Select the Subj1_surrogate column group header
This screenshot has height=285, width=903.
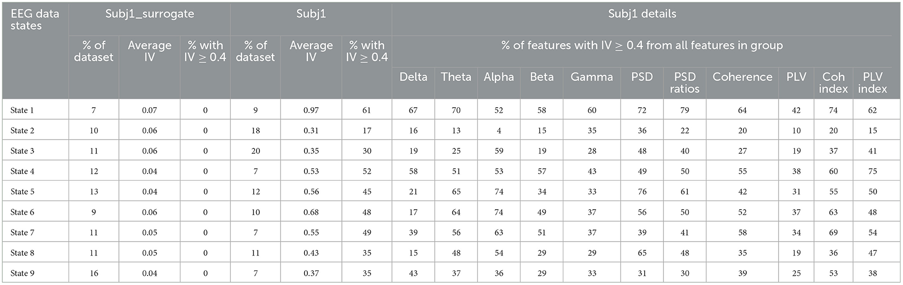[150, 14]
